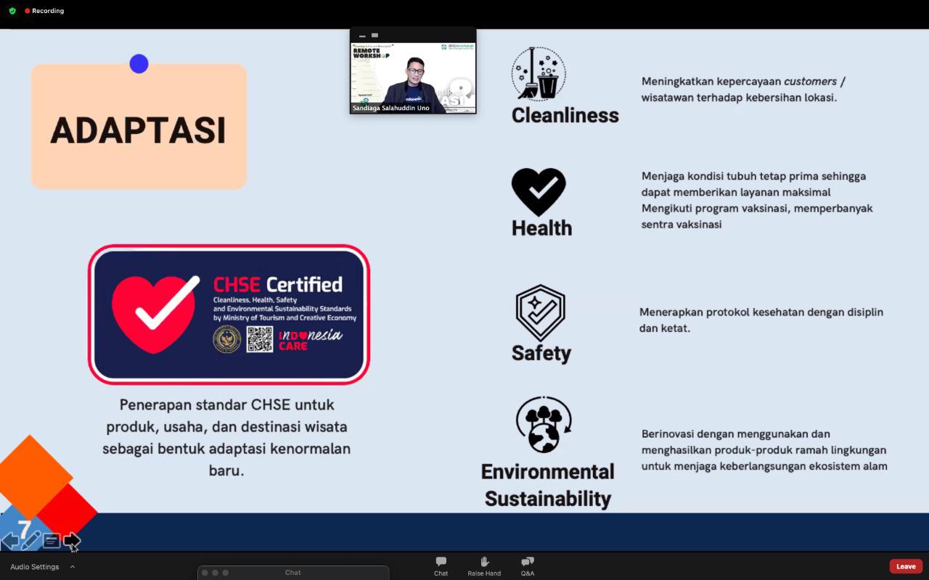Go to the previous slide arrow

click(10, 540)
